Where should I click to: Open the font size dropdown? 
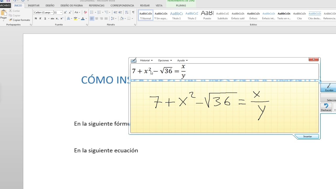tap(61, 12)
